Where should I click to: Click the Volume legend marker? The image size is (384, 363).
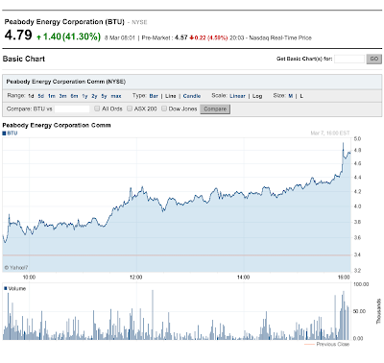pyautogui.click(x=6, y=288)
